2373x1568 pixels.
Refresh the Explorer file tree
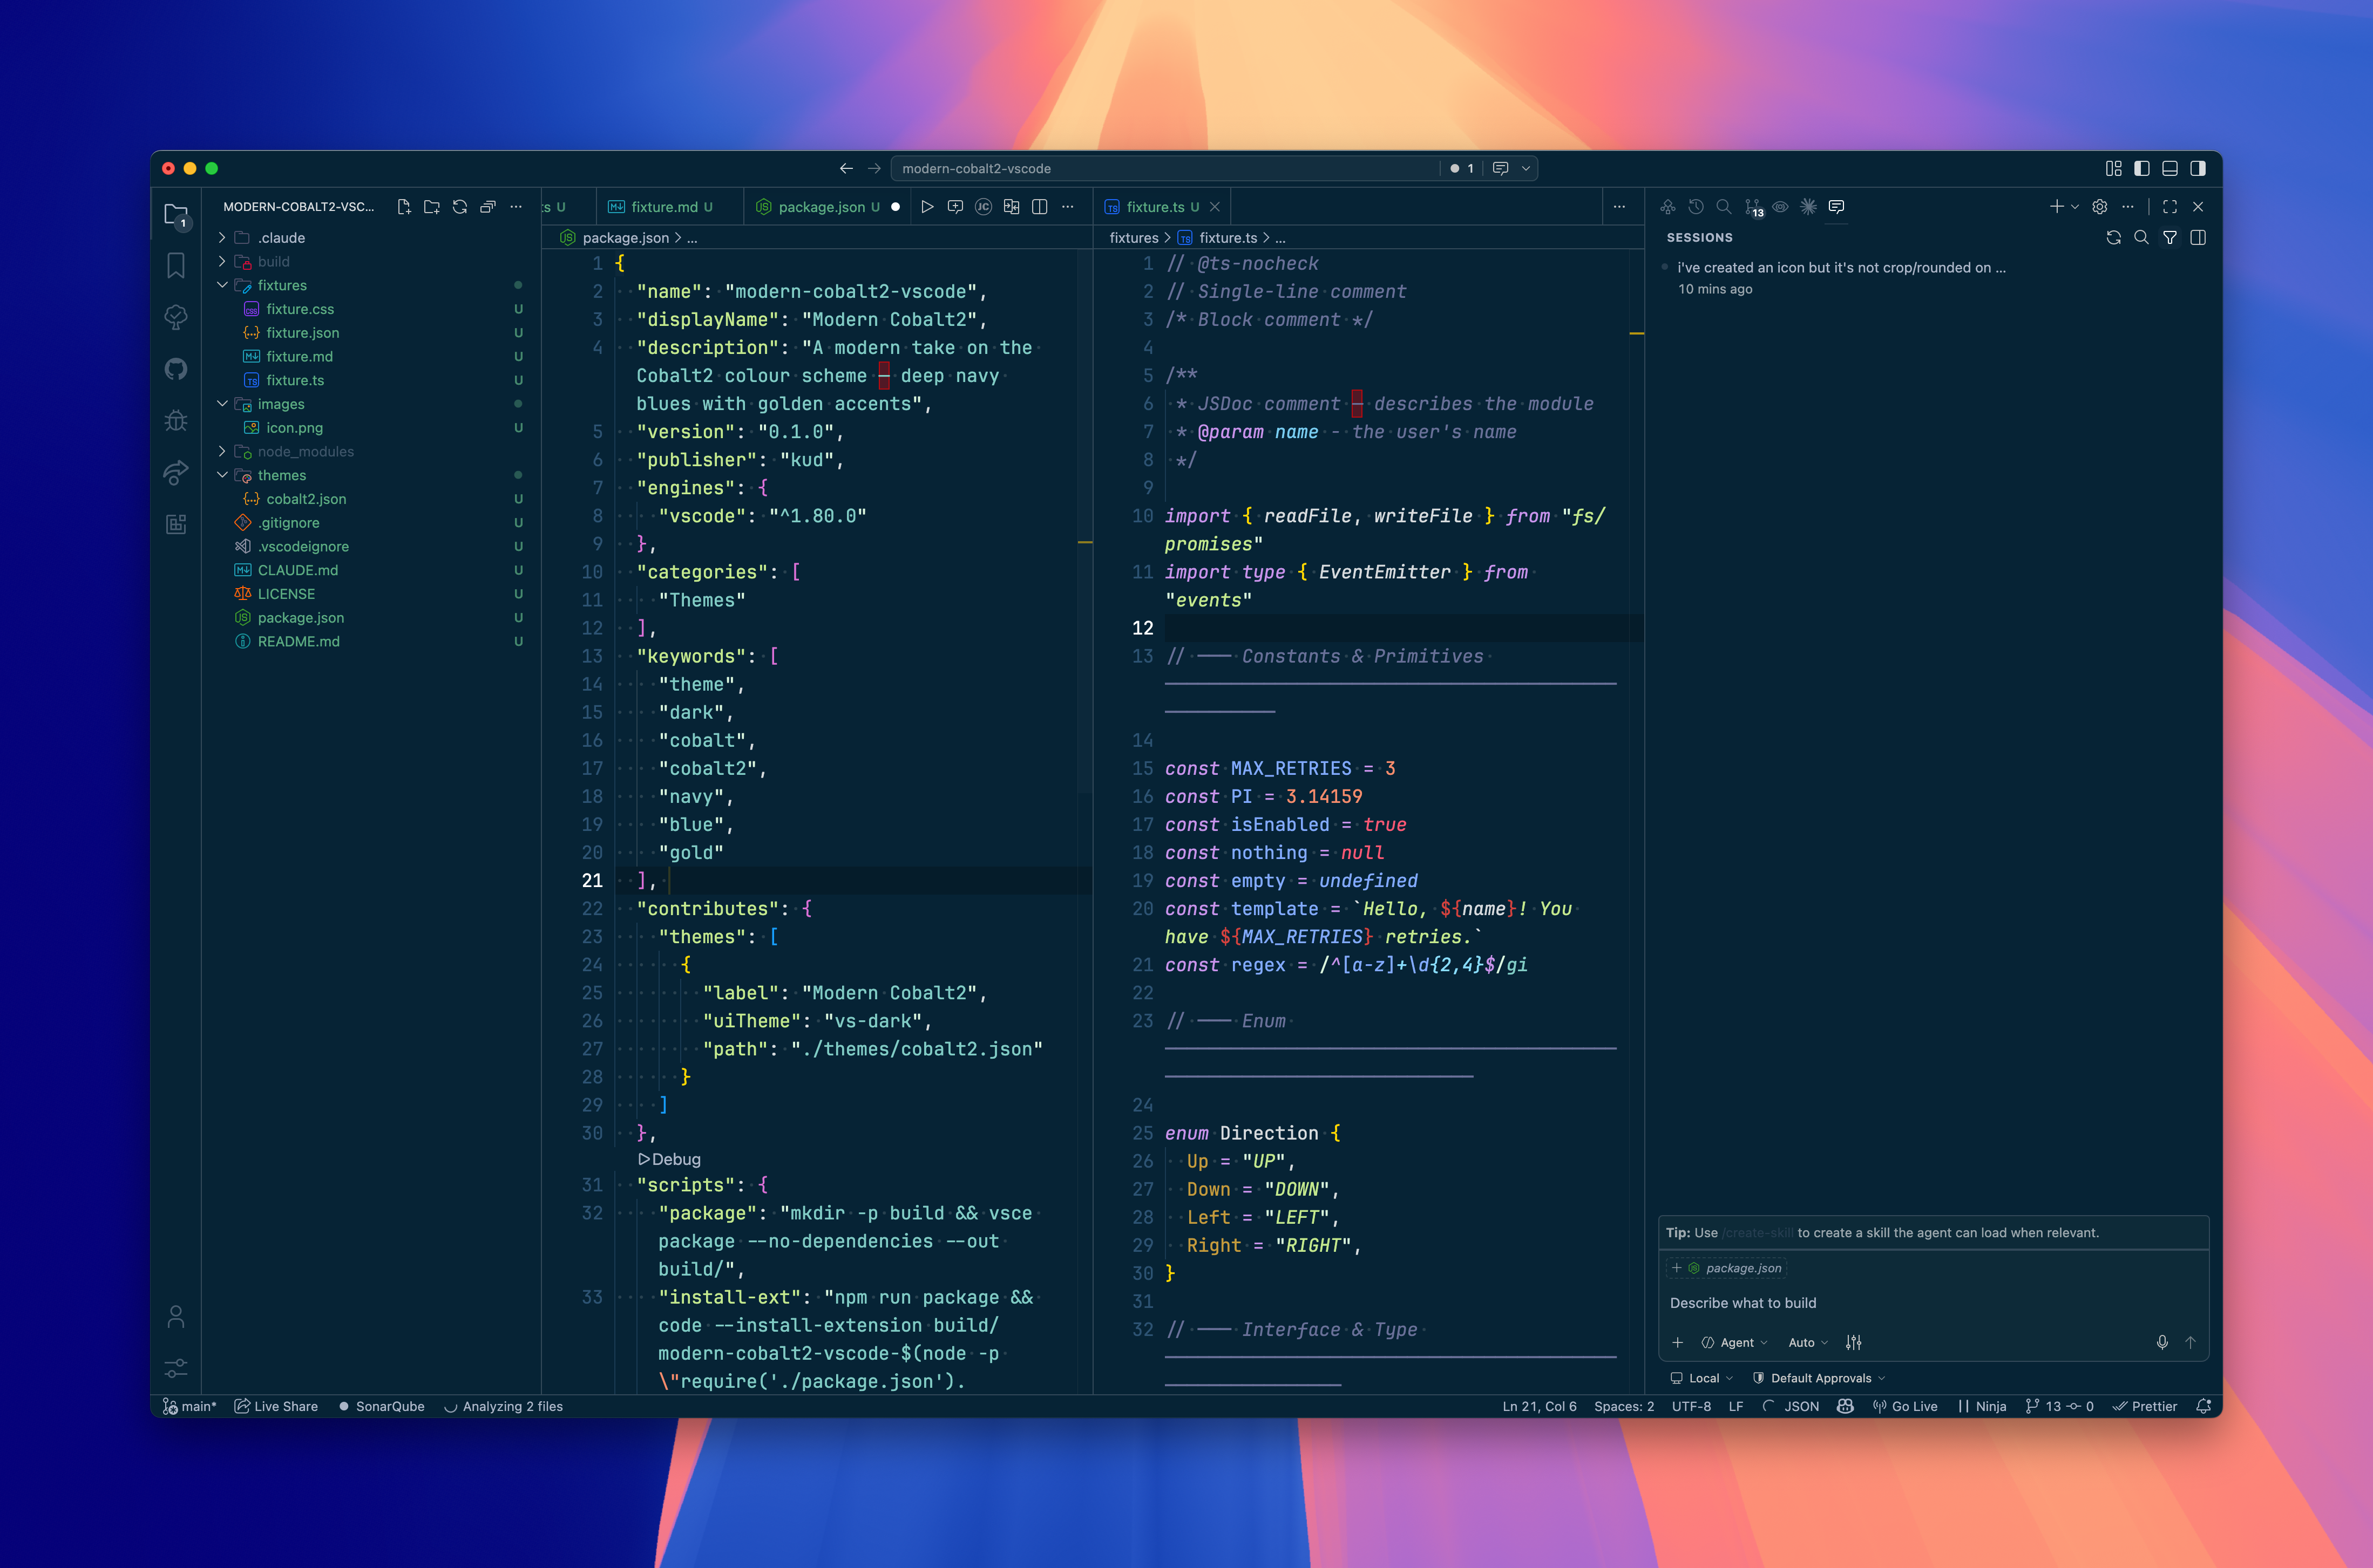pyautogui.click(x=460, y=207)
